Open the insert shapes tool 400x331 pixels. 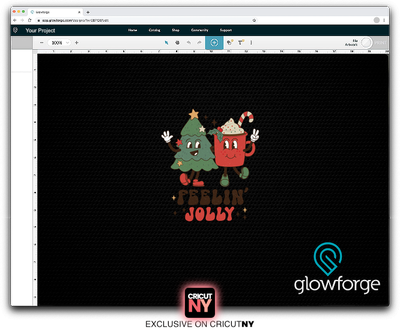[x=230, y=43]
